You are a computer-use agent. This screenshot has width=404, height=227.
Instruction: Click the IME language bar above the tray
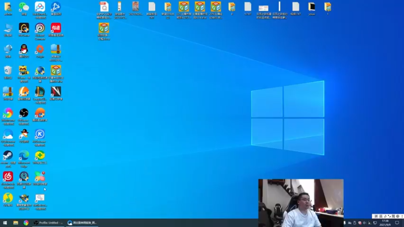pos(388,216)
